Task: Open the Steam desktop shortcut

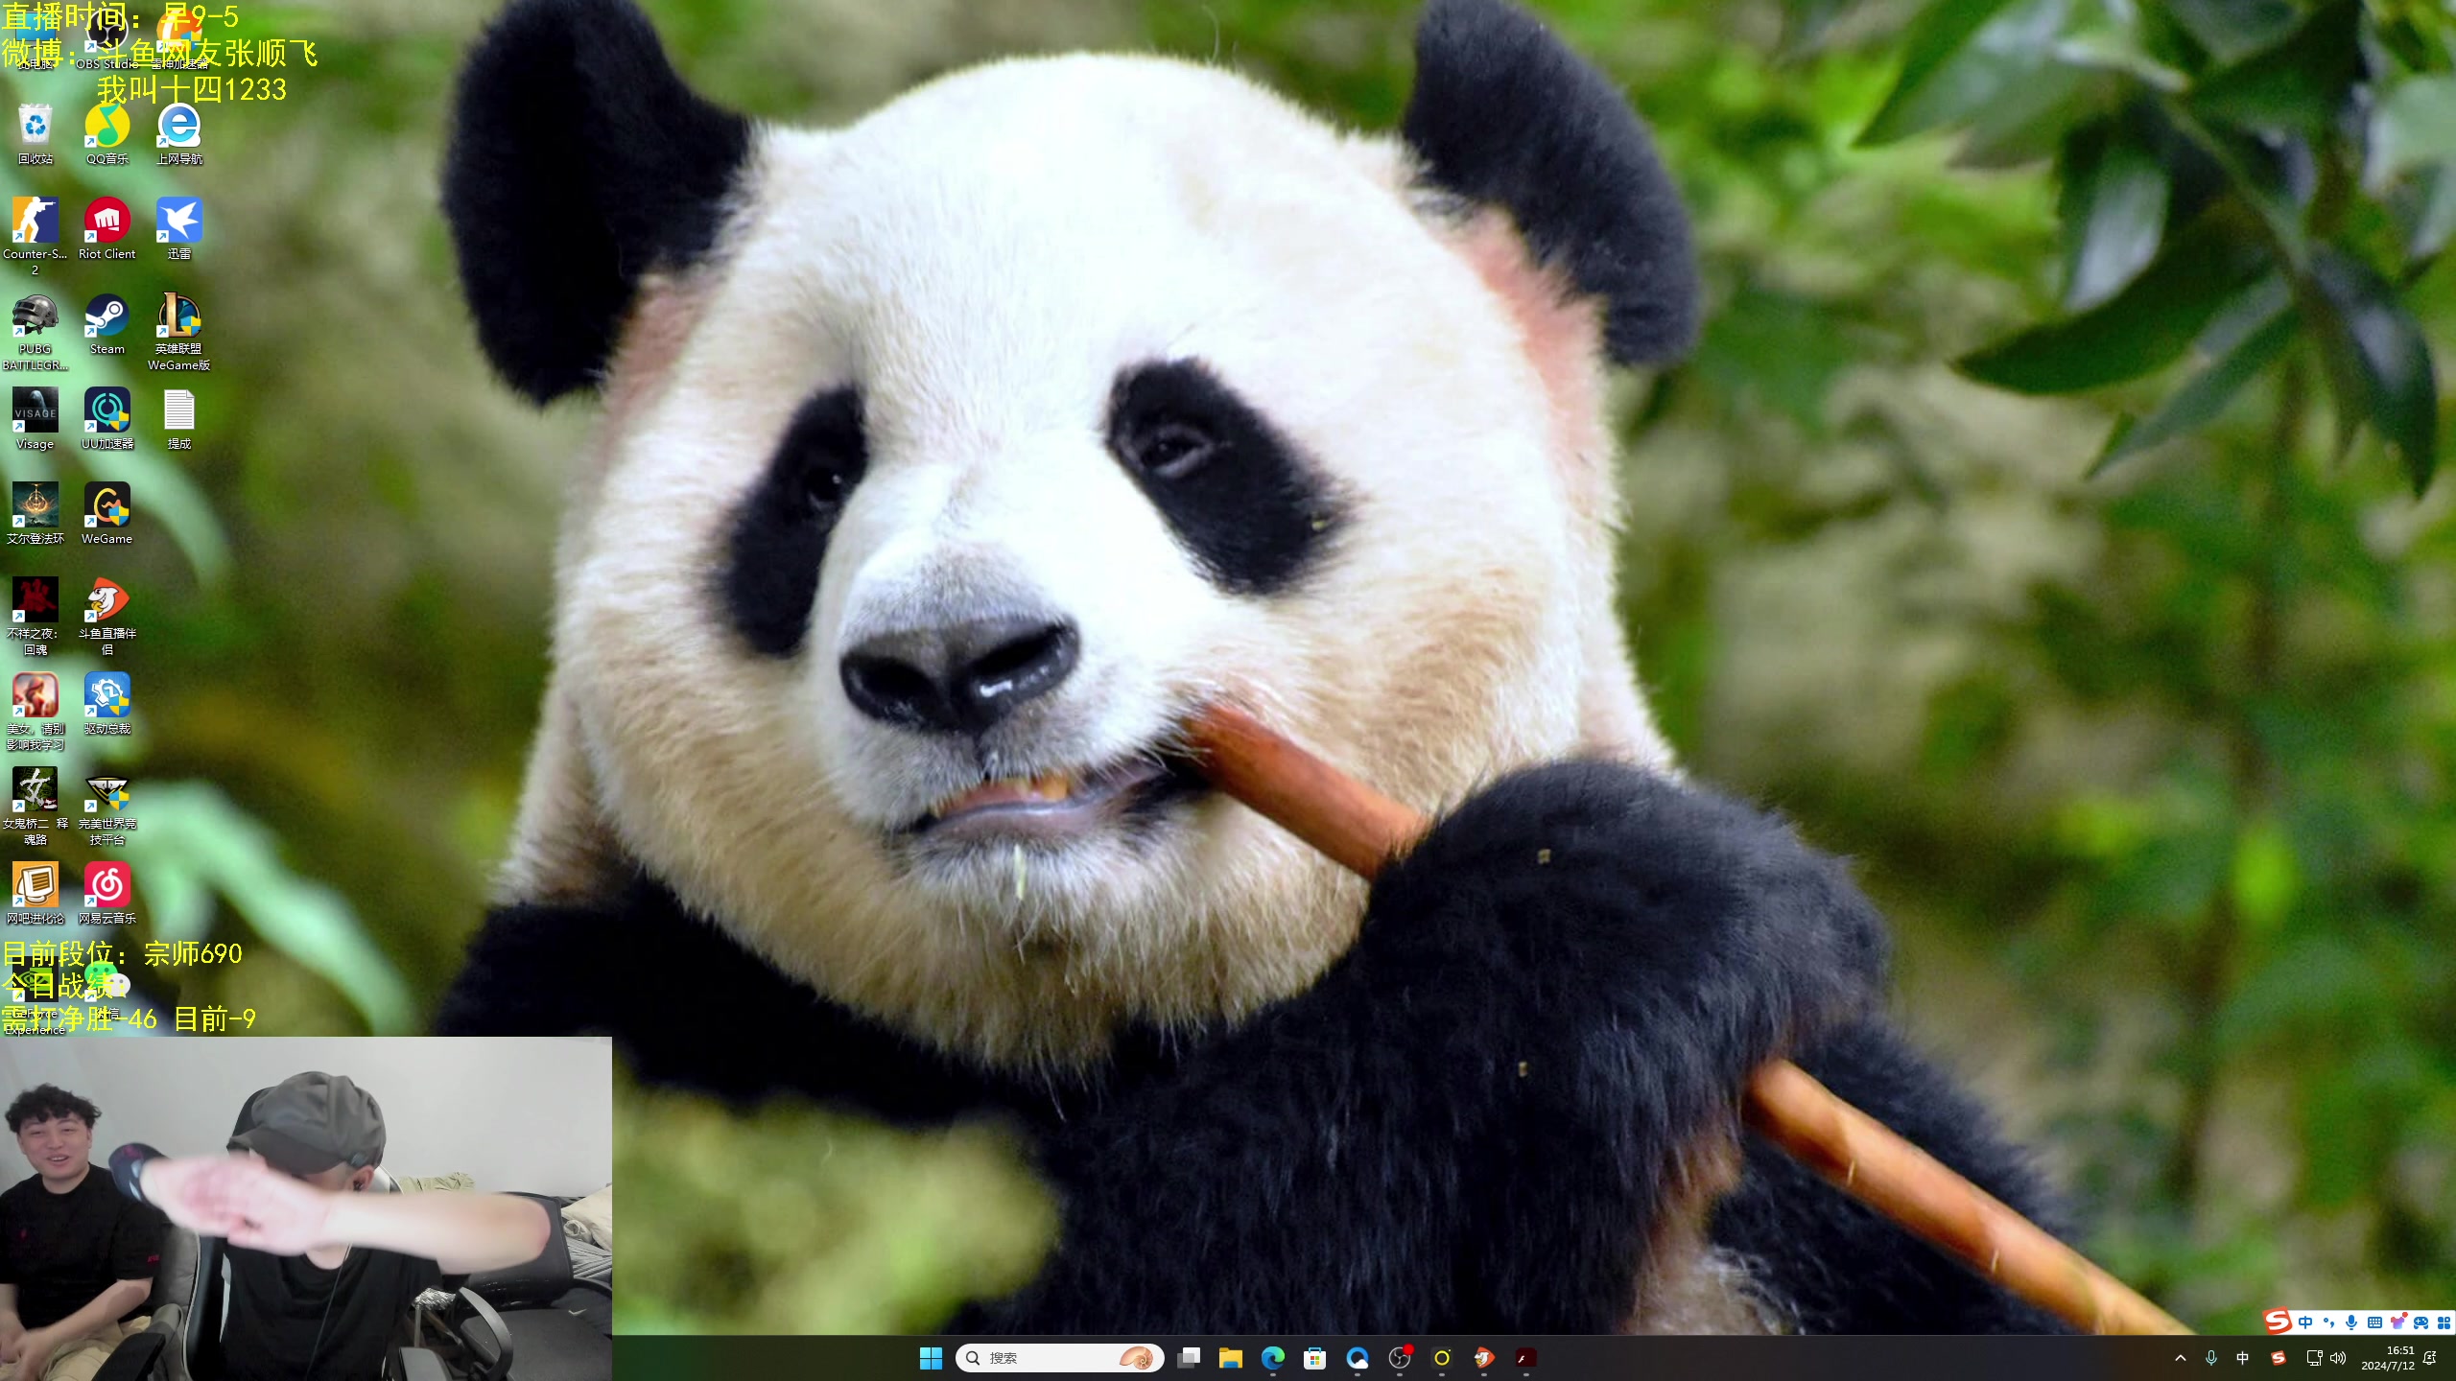Action: pos(107,324)
